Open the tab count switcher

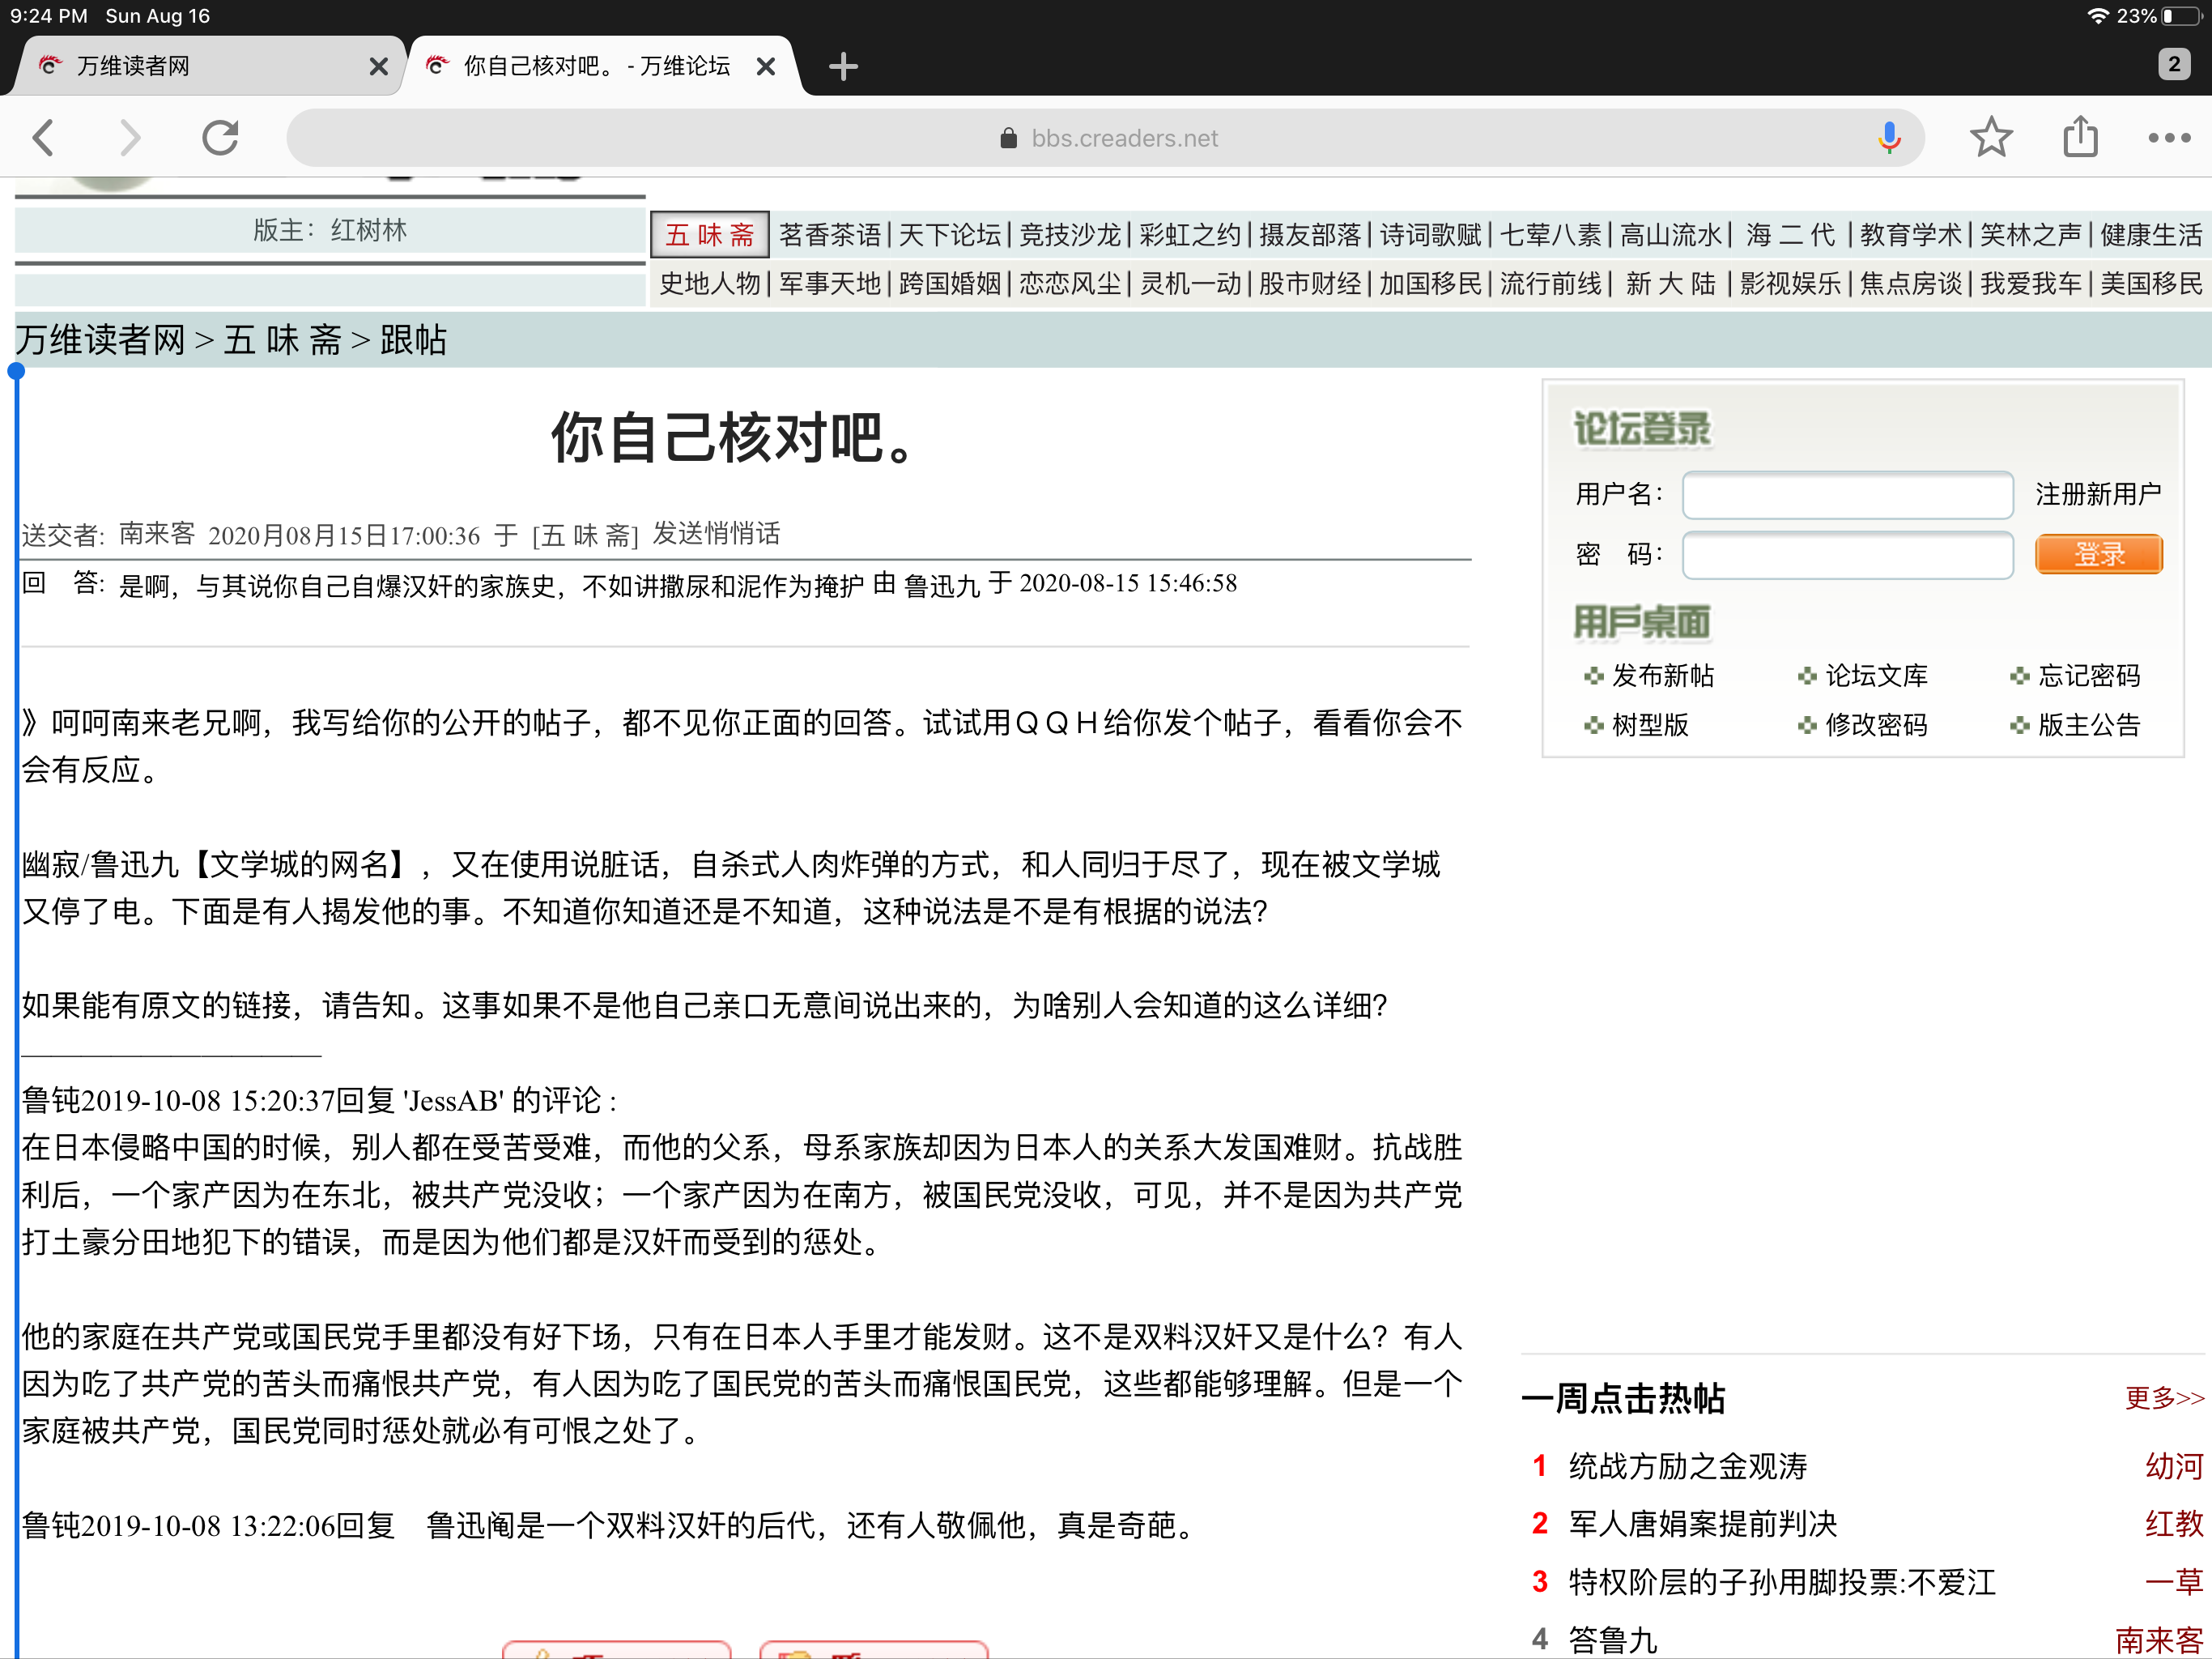pos(2173,65)
